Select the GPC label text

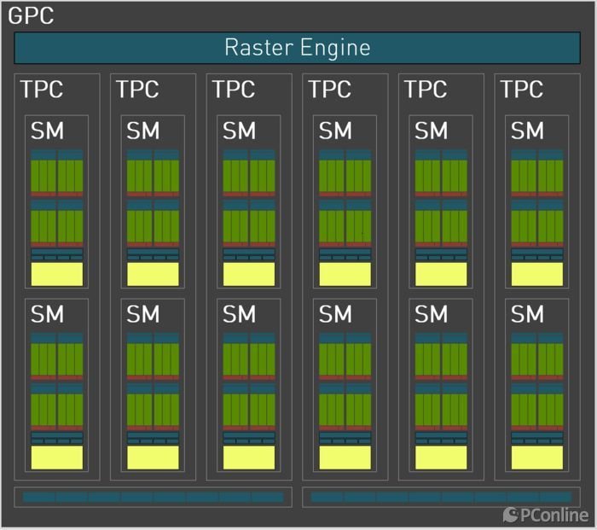coord(31,16)
